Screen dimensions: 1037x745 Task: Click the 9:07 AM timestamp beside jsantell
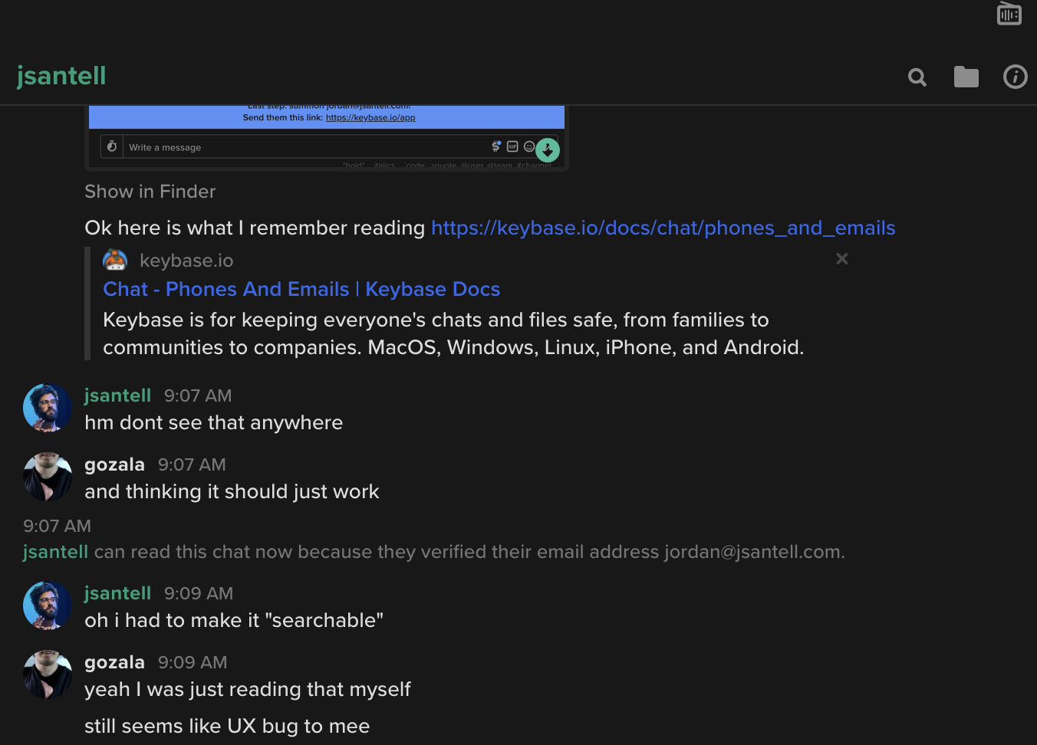198,395
